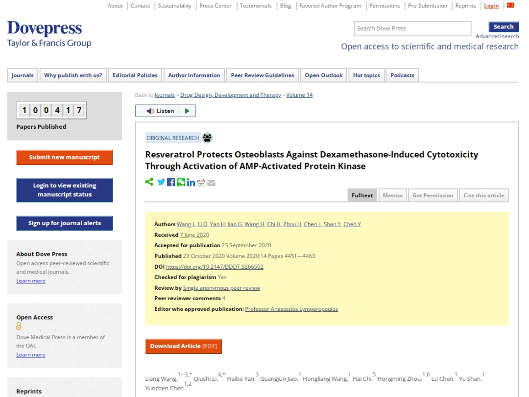
Task: Open the Sustainability top link
Action: (x=174, y=6)
